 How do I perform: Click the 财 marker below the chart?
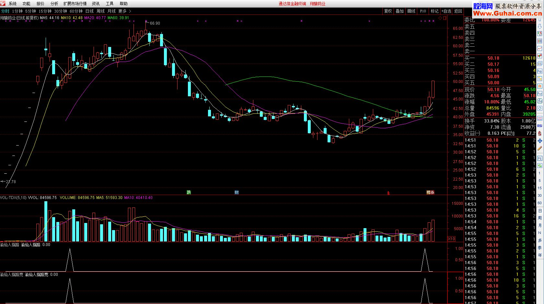237,193
